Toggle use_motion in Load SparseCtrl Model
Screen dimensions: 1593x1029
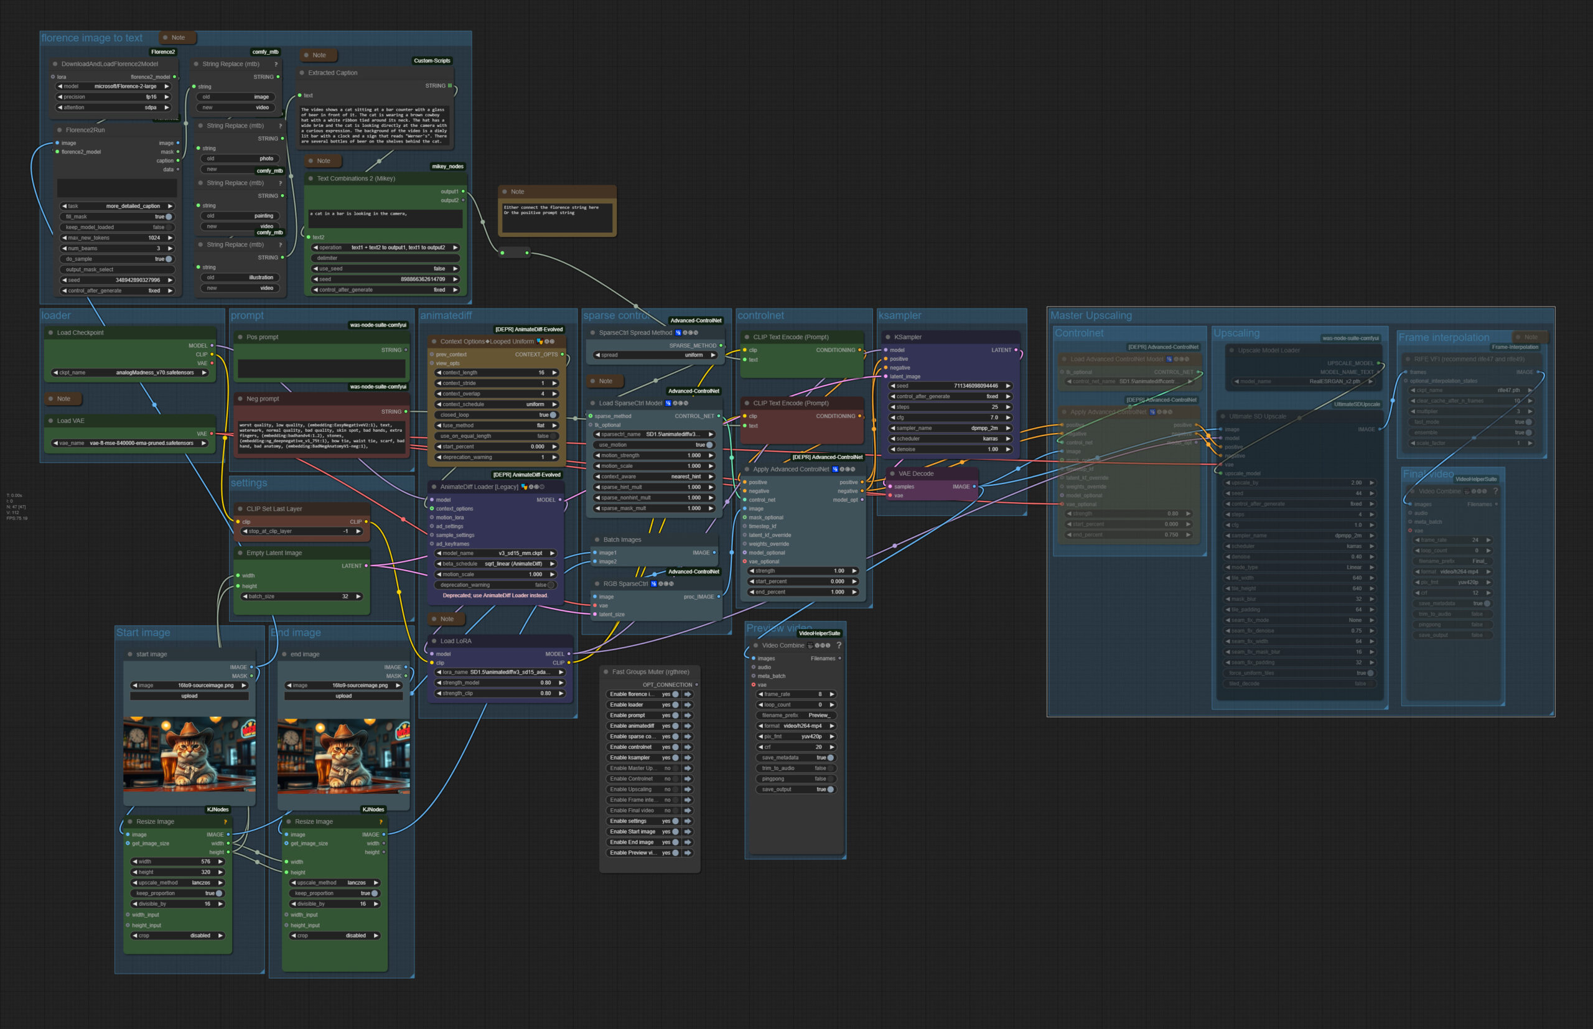click(655, 445)
